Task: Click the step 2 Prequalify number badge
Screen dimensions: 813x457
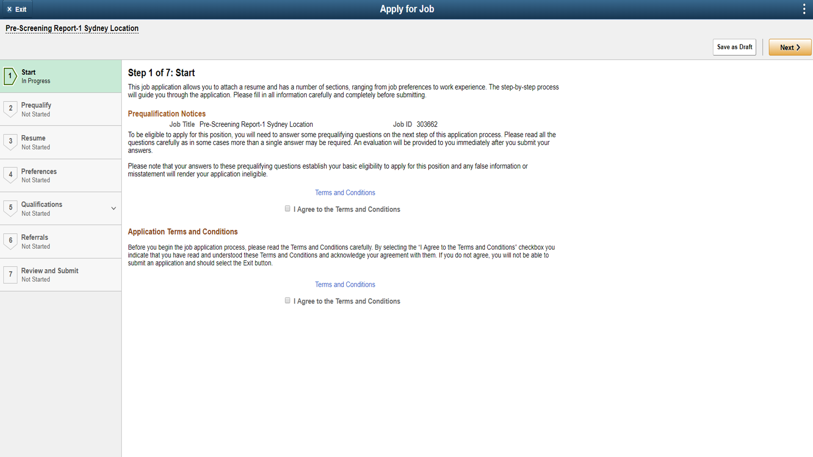Action: click(11, 108)
